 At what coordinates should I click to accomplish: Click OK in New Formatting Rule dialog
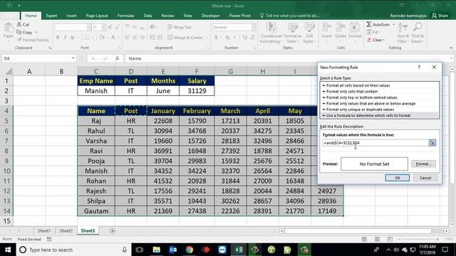coord(398,178)
